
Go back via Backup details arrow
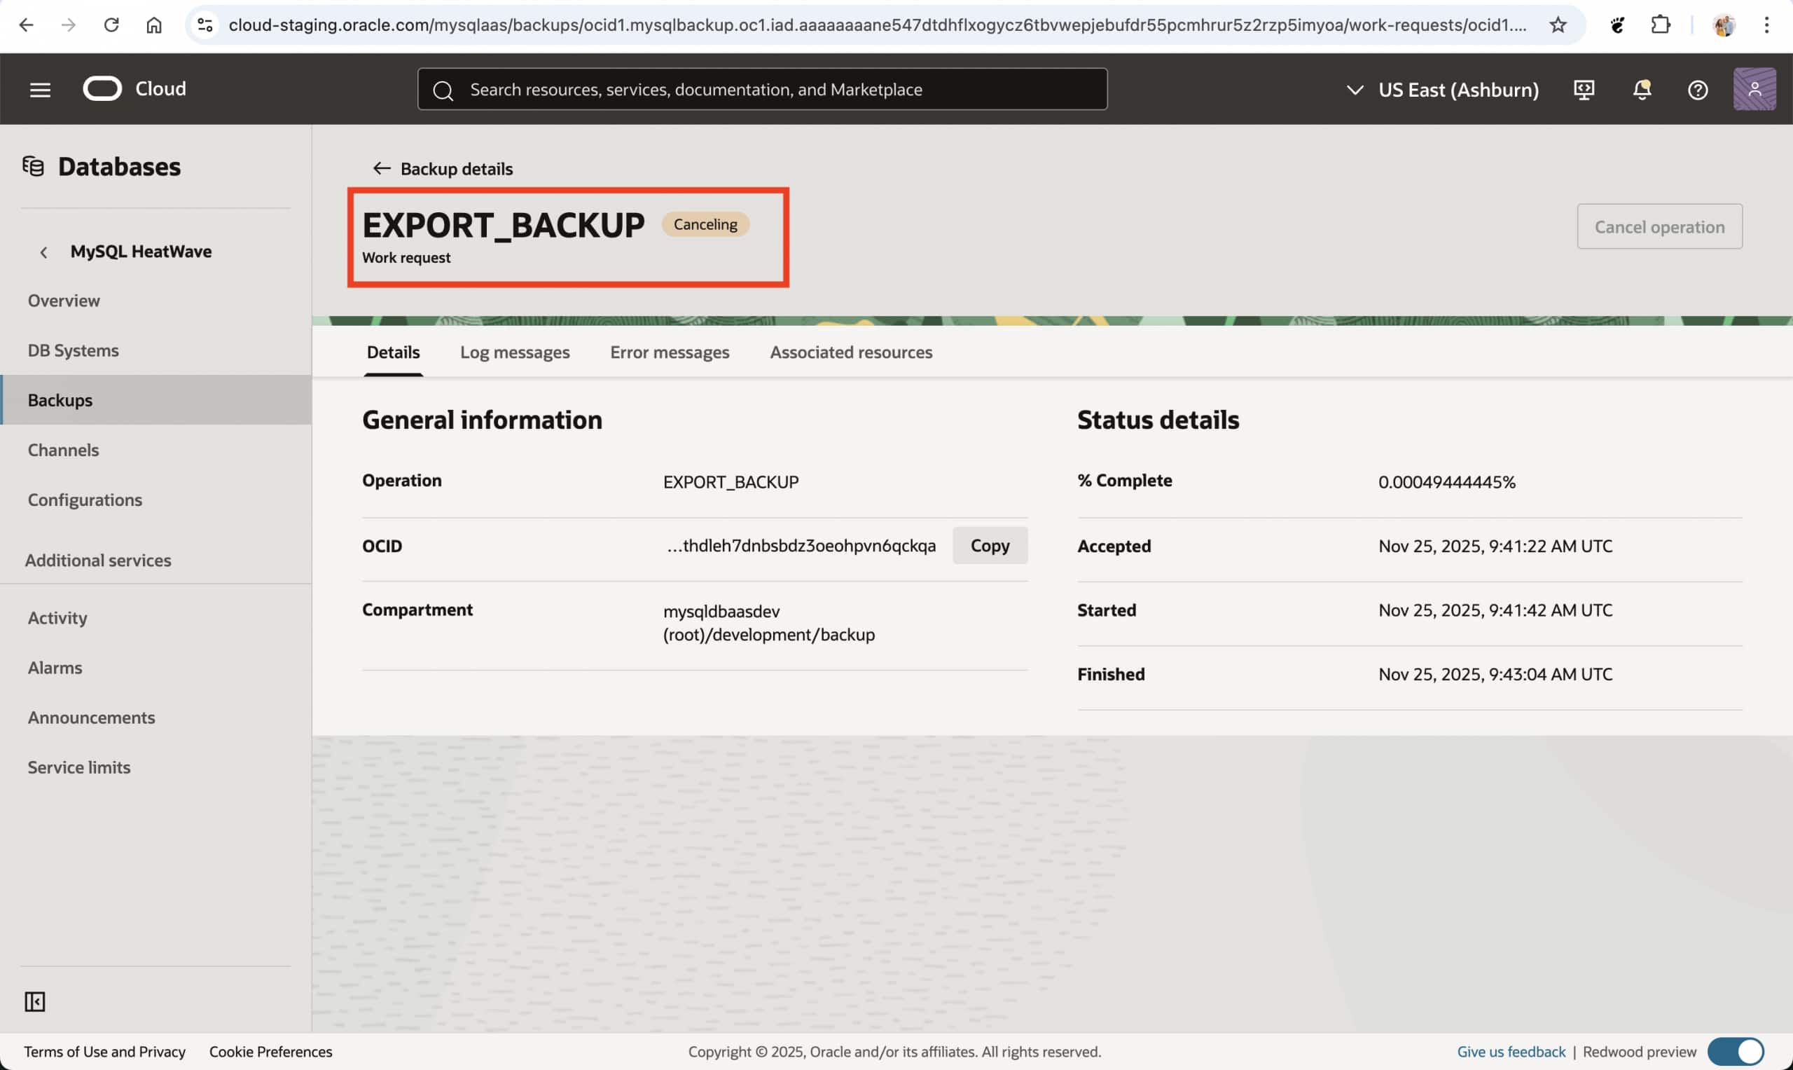(381, 169)
